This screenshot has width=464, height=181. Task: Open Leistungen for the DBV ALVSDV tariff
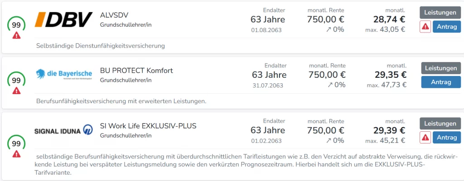coord(441,13)
